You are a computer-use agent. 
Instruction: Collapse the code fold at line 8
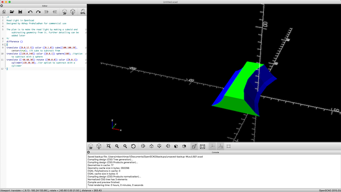click(5, 45)
